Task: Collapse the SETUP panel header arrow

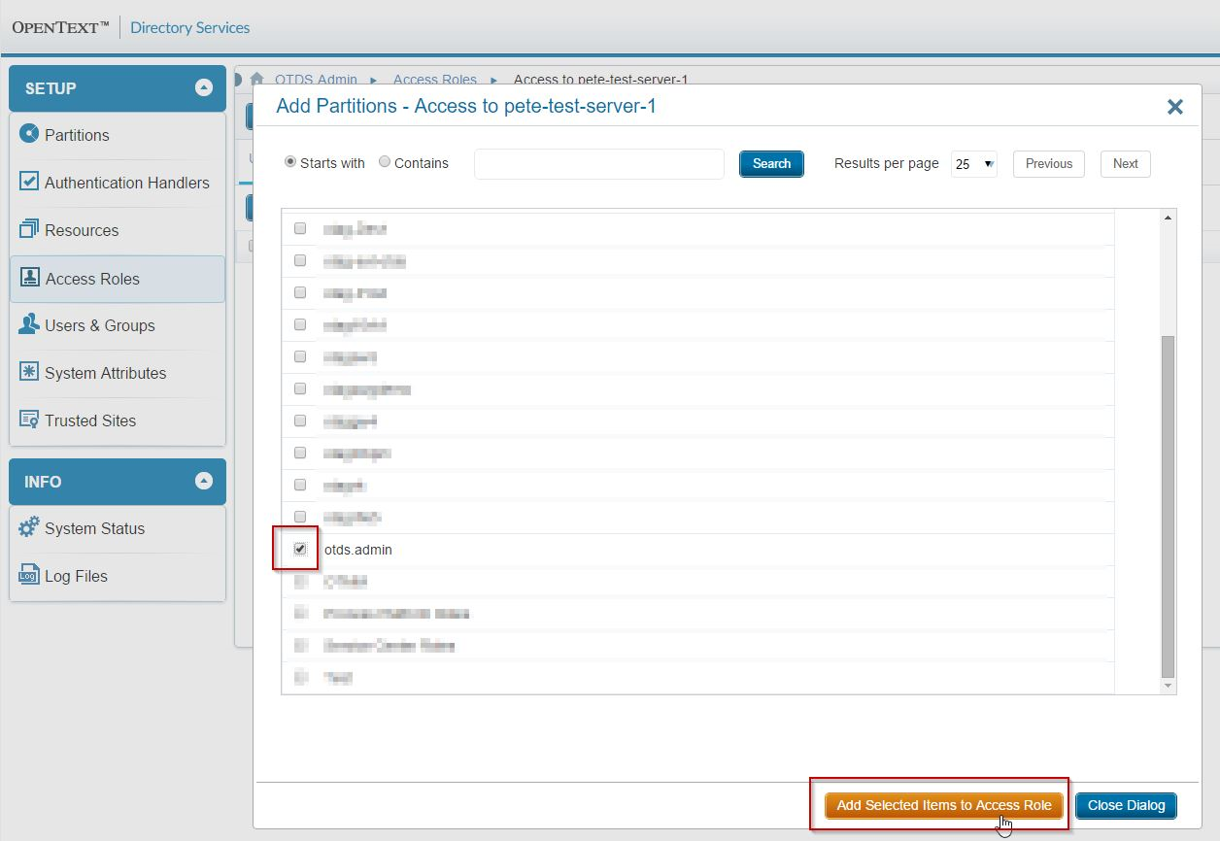Action: click(x=204, y=87)
